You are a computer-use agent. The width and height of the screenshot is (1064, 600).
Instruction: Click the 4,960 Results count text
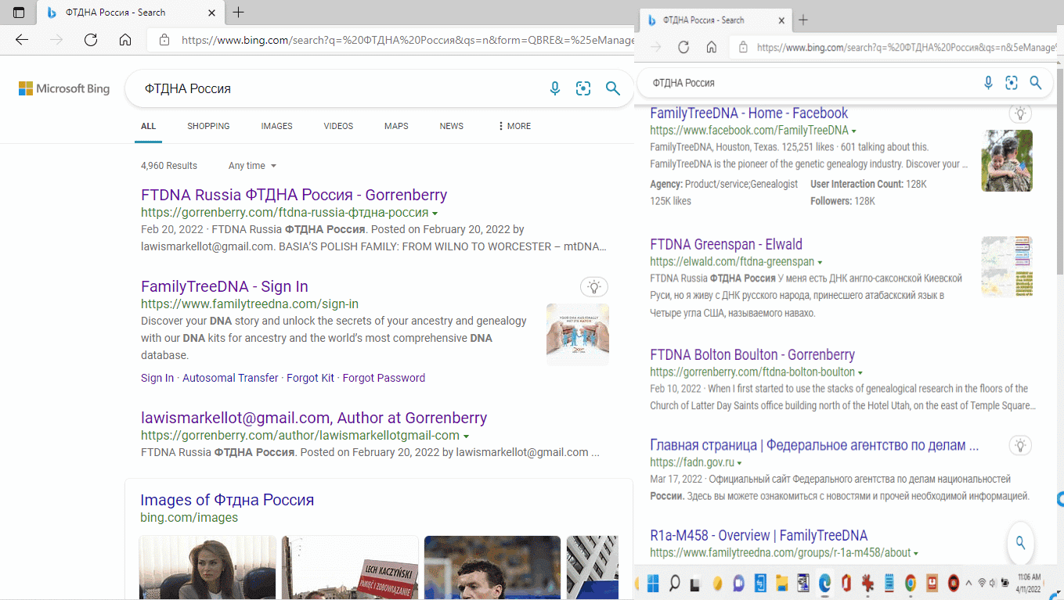coord(169,166)
